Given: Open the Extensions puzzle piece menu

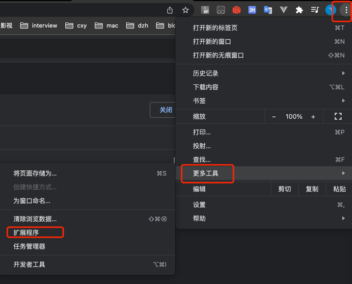Looking at the screenshot, I should [x=299, y=10].
